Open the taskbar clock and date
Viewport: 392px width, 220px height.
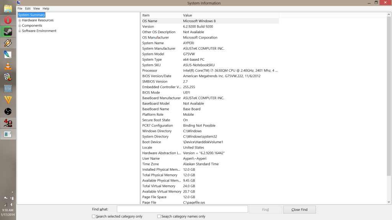(x=8, y=212)
